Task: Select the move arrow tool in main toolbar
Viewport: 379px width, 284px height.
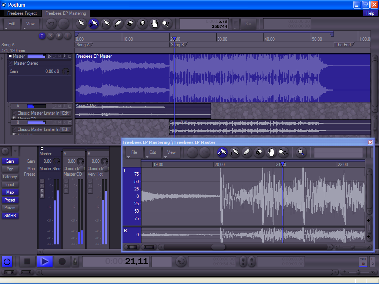Action: click(x=93, y=23)
